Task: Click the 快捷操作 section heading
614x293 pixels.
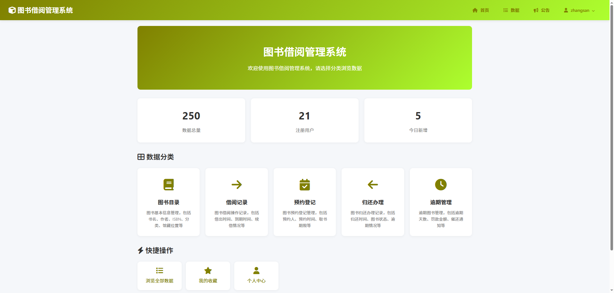Action: [x=159, y=250]
